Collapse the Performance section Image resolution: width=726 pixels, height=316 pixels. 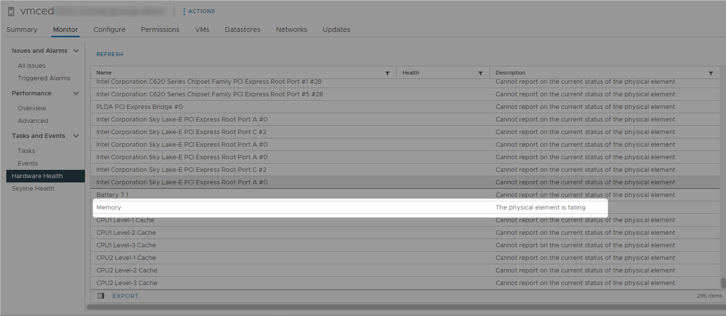point(76,93)
